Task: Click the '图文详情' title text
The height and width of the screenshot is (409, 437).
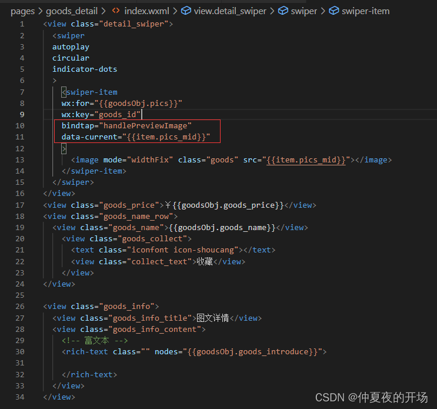Action: (x=213, y=318)
